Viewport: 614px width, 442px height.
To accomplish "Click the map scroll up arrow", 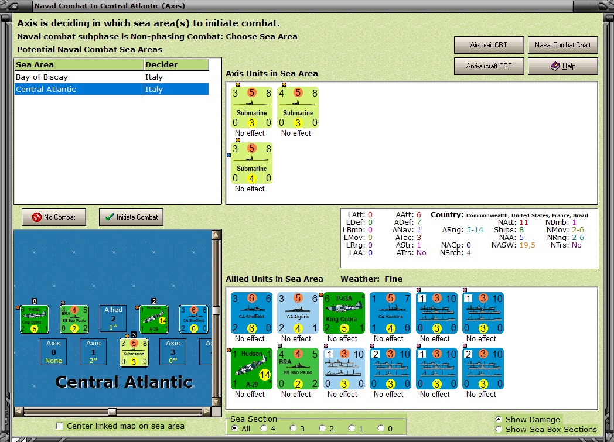I will (216, 235).
